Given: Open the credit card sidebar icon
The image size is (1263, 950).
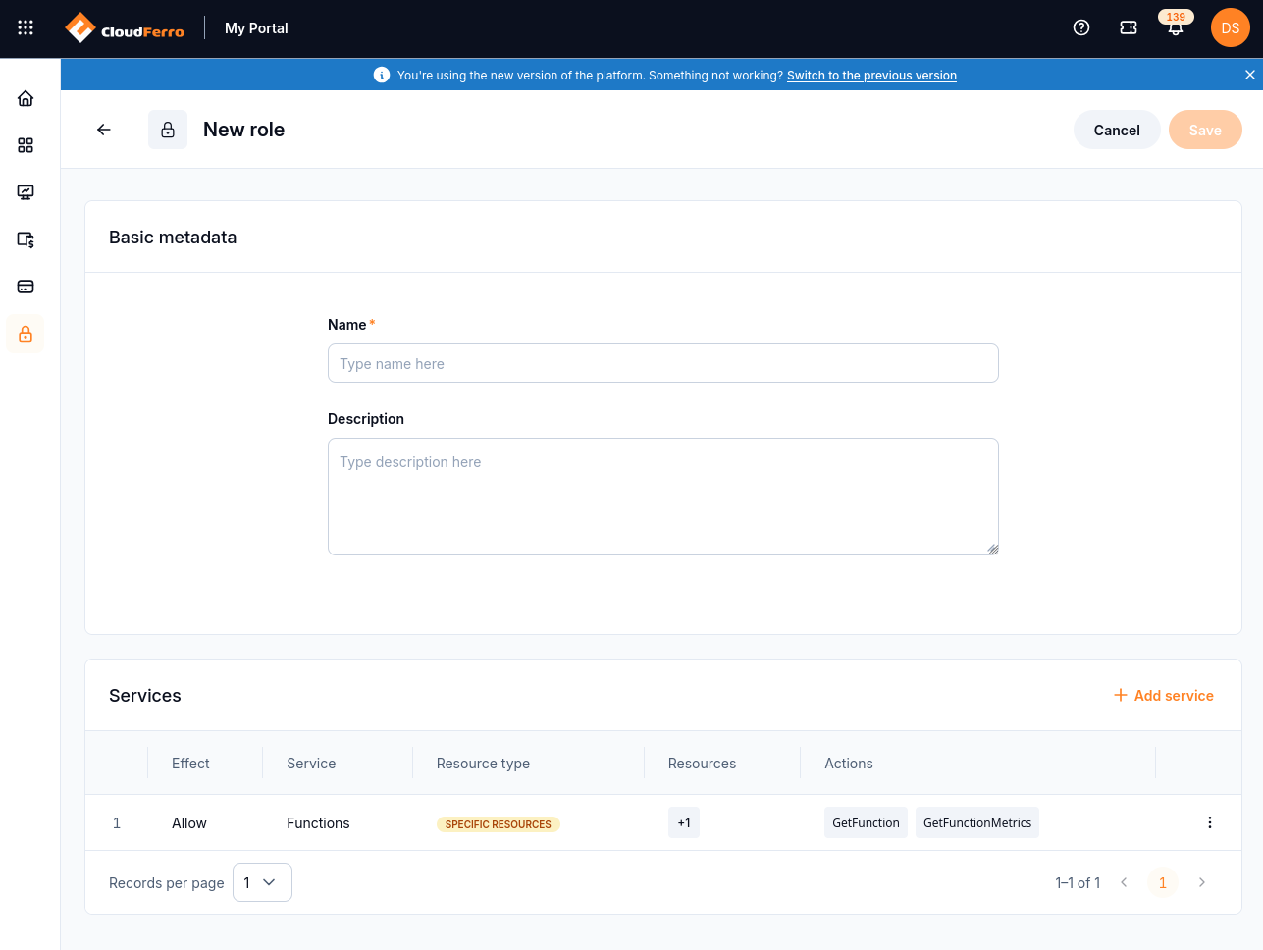Looking at the screenshot, I should (x=26, y=287).
